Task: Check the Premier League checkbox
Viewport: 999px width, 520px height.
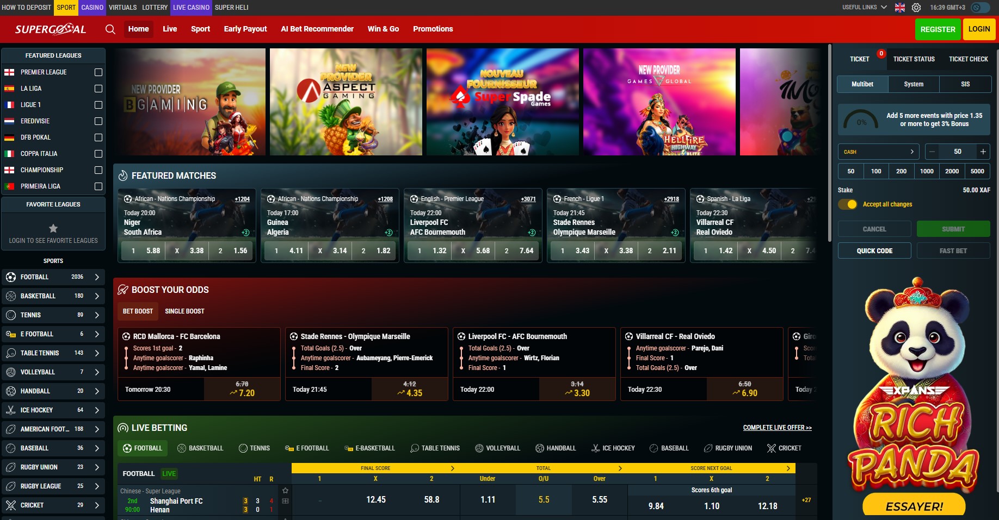Action: point(98,72)
